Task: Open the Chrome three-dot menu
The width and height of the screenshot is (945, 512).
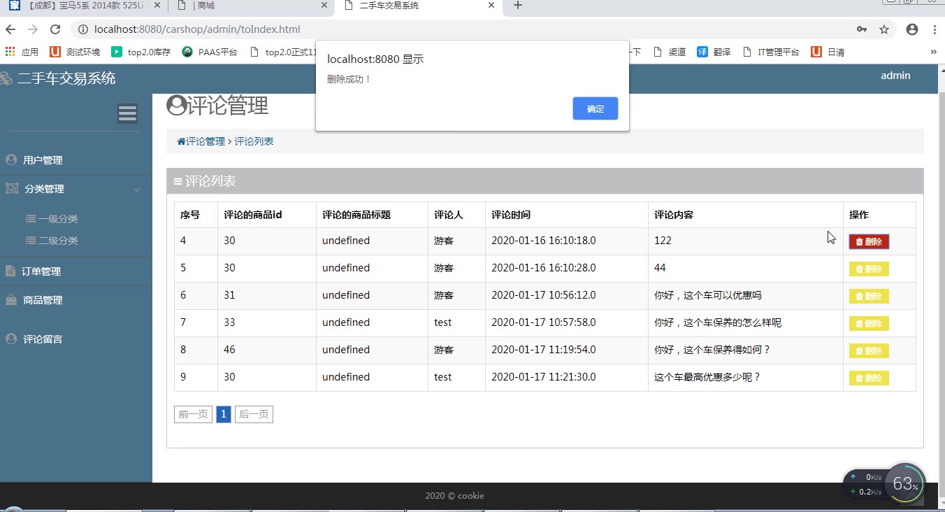Action: [x=935, y=29]
